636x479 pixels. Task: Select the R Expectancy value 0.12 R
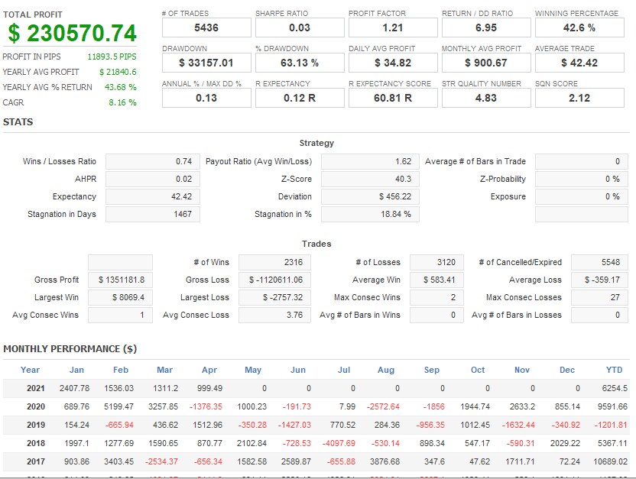coord(300,98)
